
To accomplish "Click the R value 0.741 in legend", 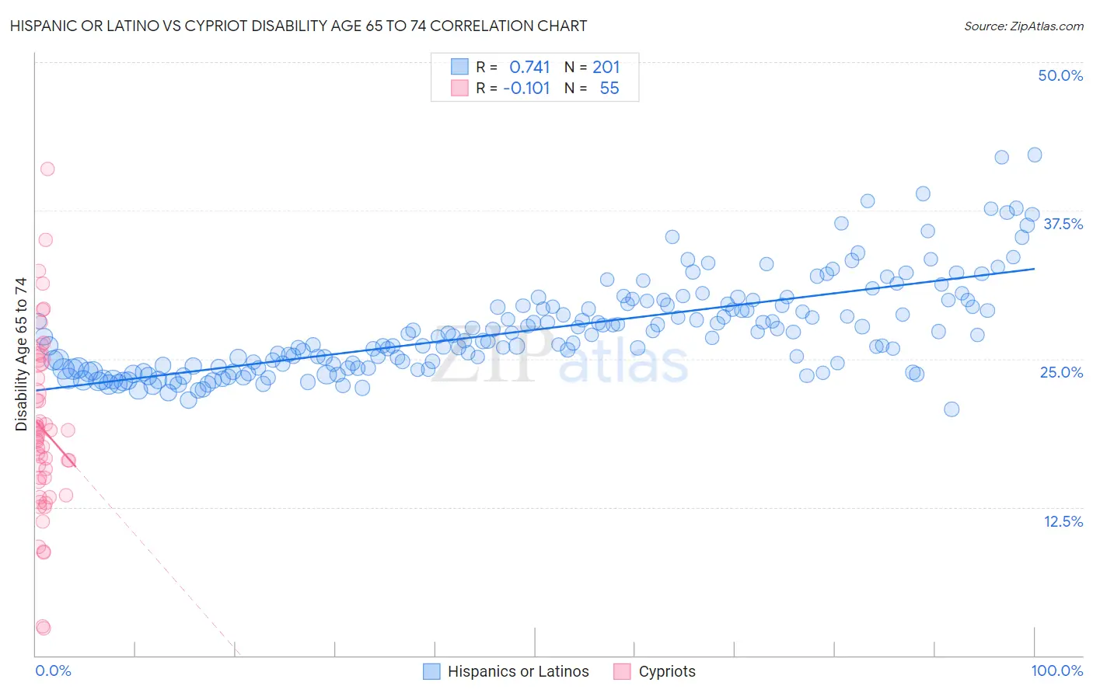I will pyautogui.click(x=529, y=67).
